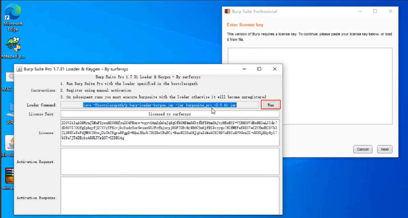This screenshot has width=408, height=218.
Task: Open the JDK installer desktop icon
Action: pyautogui.click(x=9, y=146)
